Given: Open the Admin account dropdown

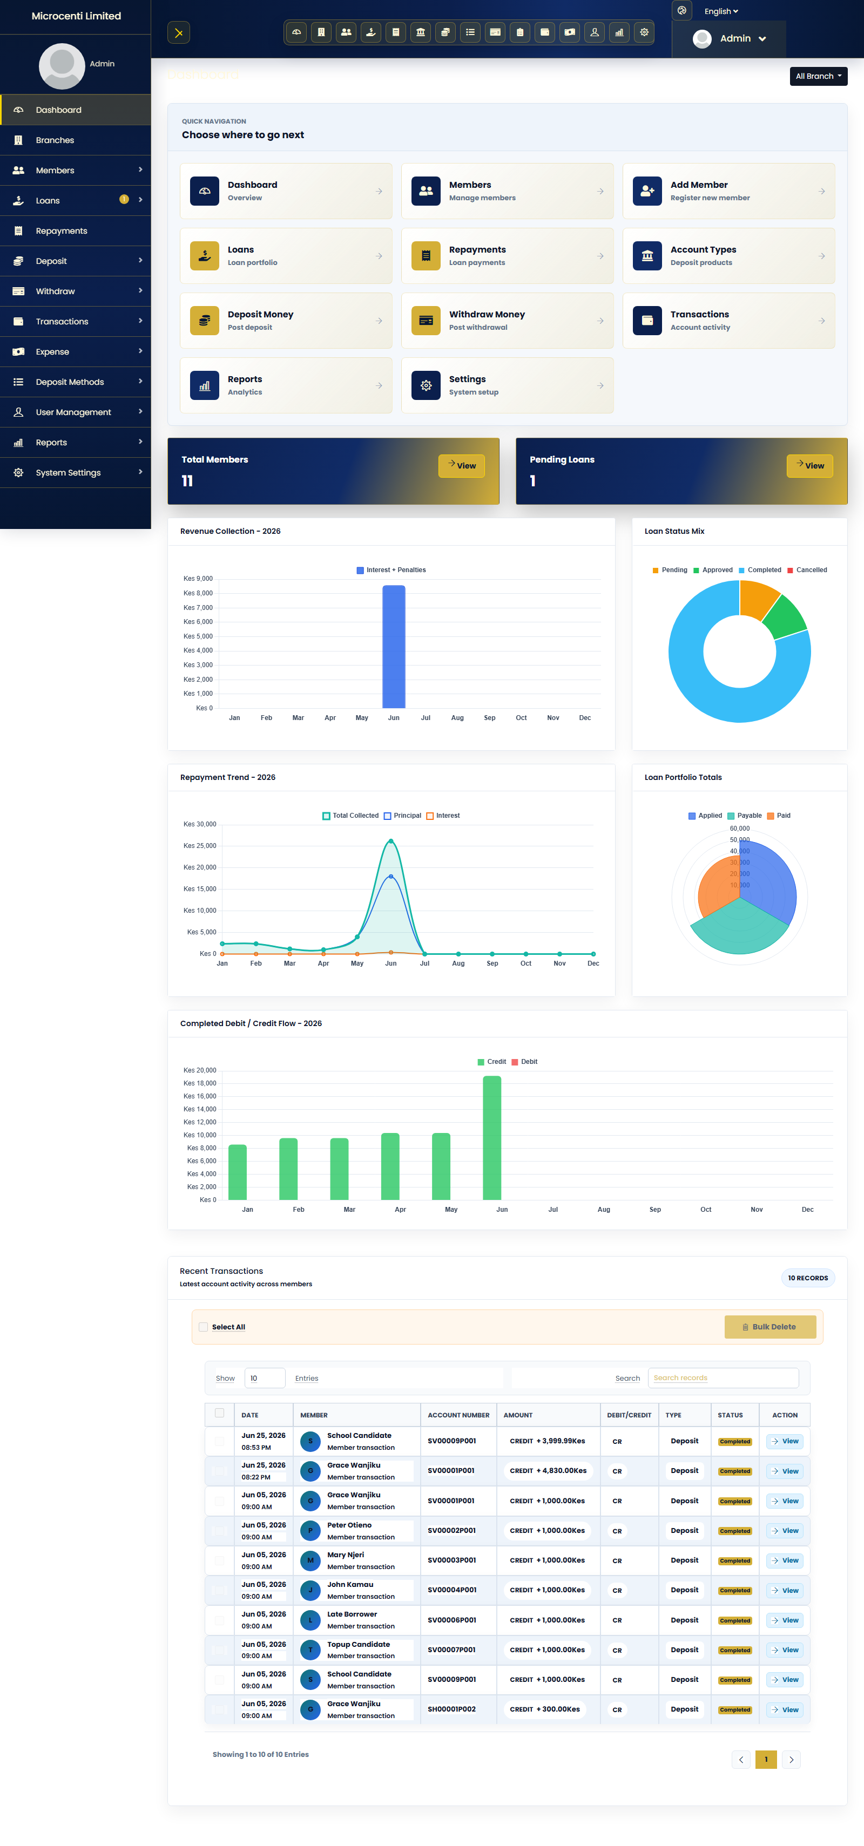Looking at the screenshot, I should click(729, 39).
